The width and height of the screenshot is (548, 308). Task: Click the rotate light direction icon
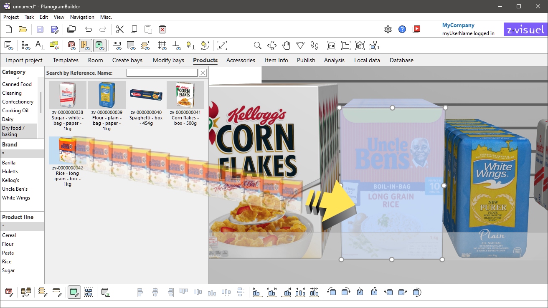click(x=205, y=45)
